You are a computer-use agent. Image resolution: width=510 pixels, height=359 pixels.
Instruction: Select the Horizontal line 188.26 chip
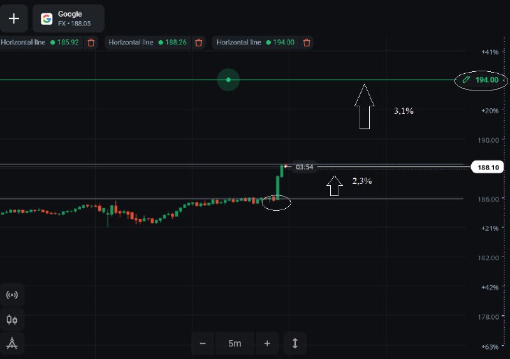click(x=148, y=43)
